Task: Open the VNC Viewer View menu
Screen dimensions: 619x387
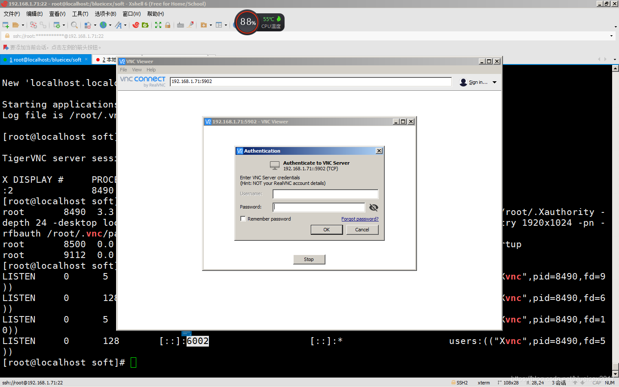Action: tap(137, 70)
